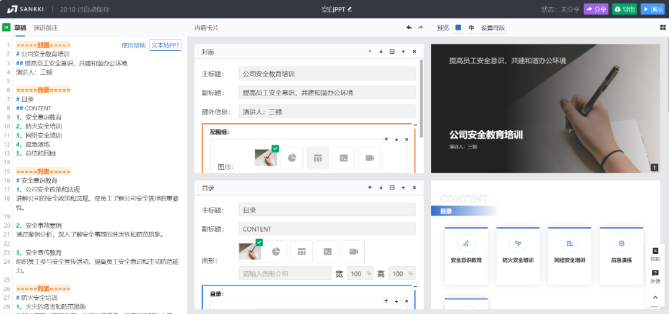The image size is (669, 314).
Task: Duplicate the 目录 card
Action: (392, 188)
